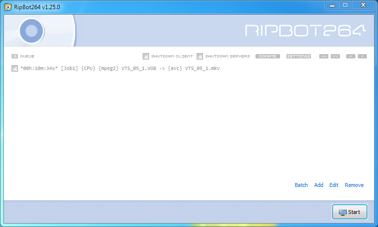The image size is (378, 227).
Task: Click the Edit job link
Action: [334, 185]
